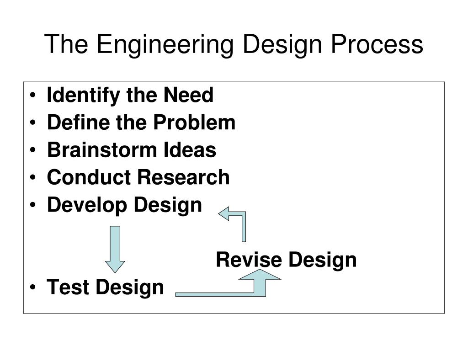468x351 pixels.
Task: Click the Revise Design label
Action: [x=286, y=260]
